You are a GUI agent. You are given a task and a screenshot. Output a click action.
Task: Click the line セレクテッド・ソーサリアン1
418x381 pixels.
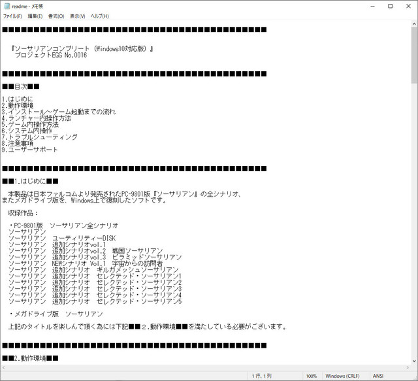pos(95,276)
